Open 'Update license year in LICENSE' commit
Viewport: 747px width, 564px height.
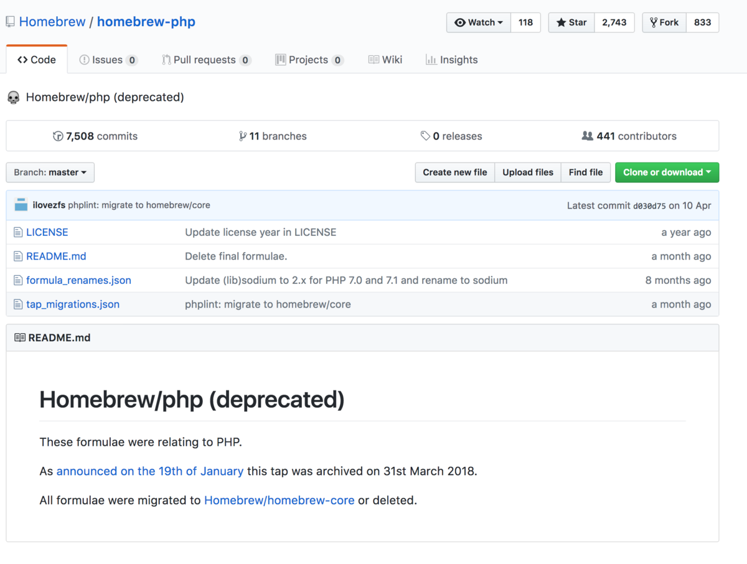tap(260, 232)
